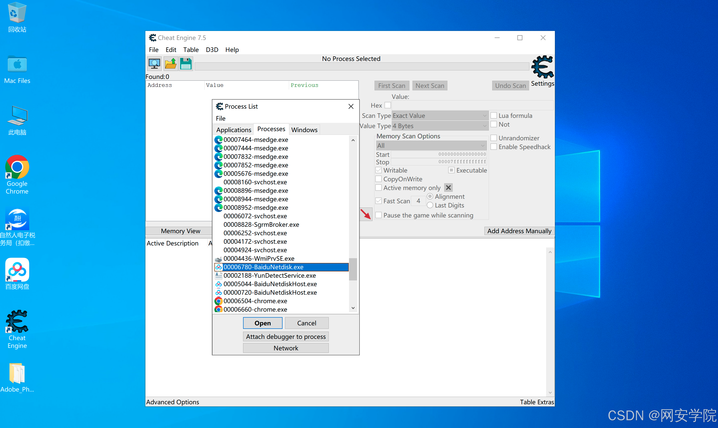The height and width of the screenshot is (428, 718).
Task: Enable the Hex checkbox
Action: (x=387, y=105)
